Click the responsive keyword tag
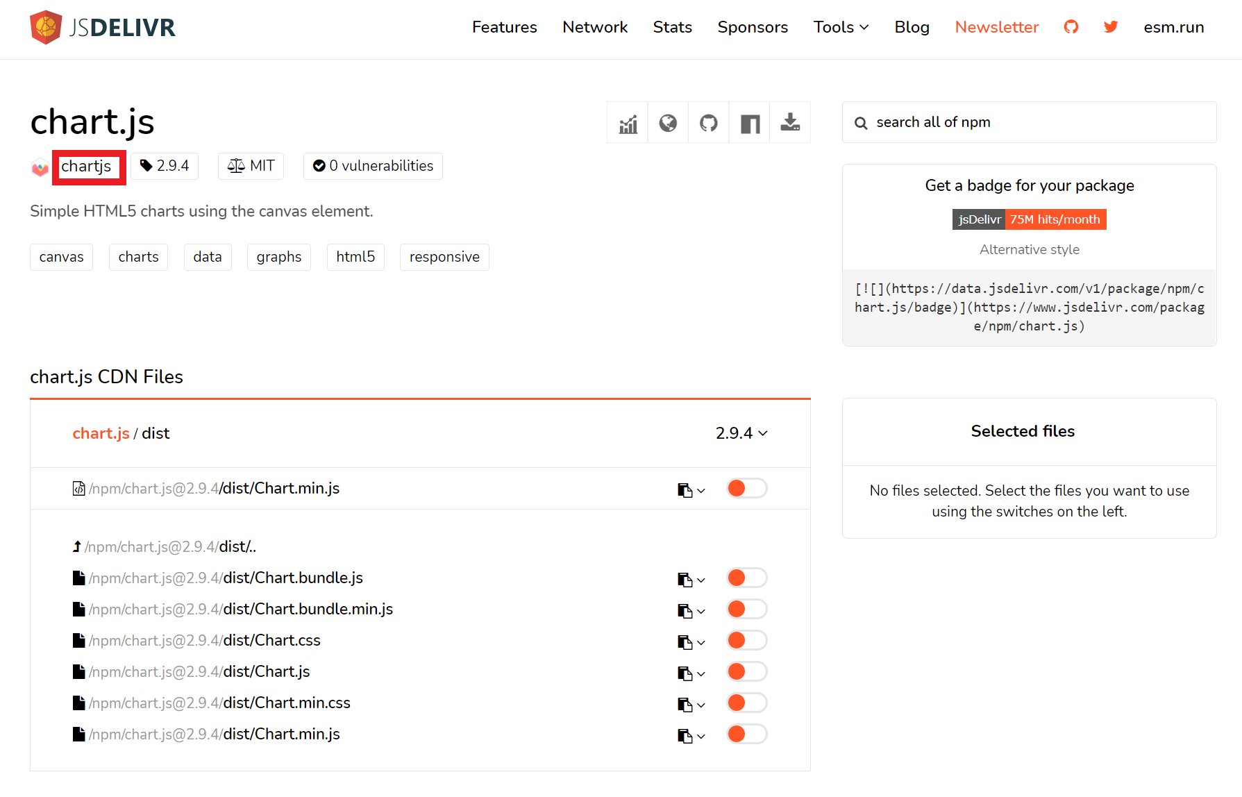This screenshot has width=1242, height=797. coord(444,257)
